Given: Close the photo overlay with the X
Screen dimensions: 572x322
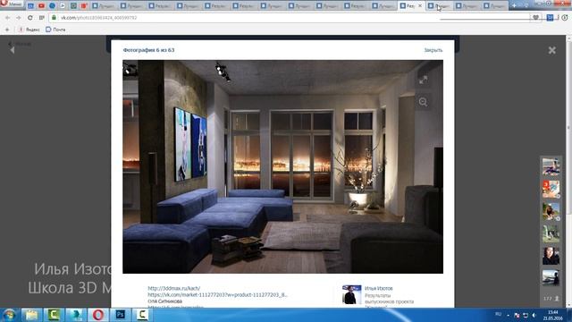Looking at the screenshot, I should click(x=552, y=50).
